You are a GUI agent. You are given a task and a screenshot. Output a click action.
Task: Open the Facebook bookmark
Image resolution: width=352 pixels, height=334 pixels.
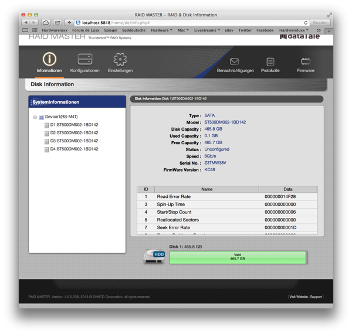265,30
